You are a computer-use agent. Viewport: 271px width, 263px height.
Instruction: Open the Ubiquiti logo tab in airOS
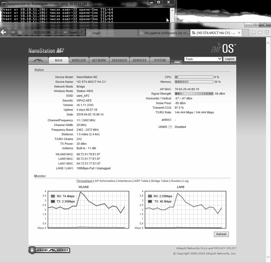38,60
